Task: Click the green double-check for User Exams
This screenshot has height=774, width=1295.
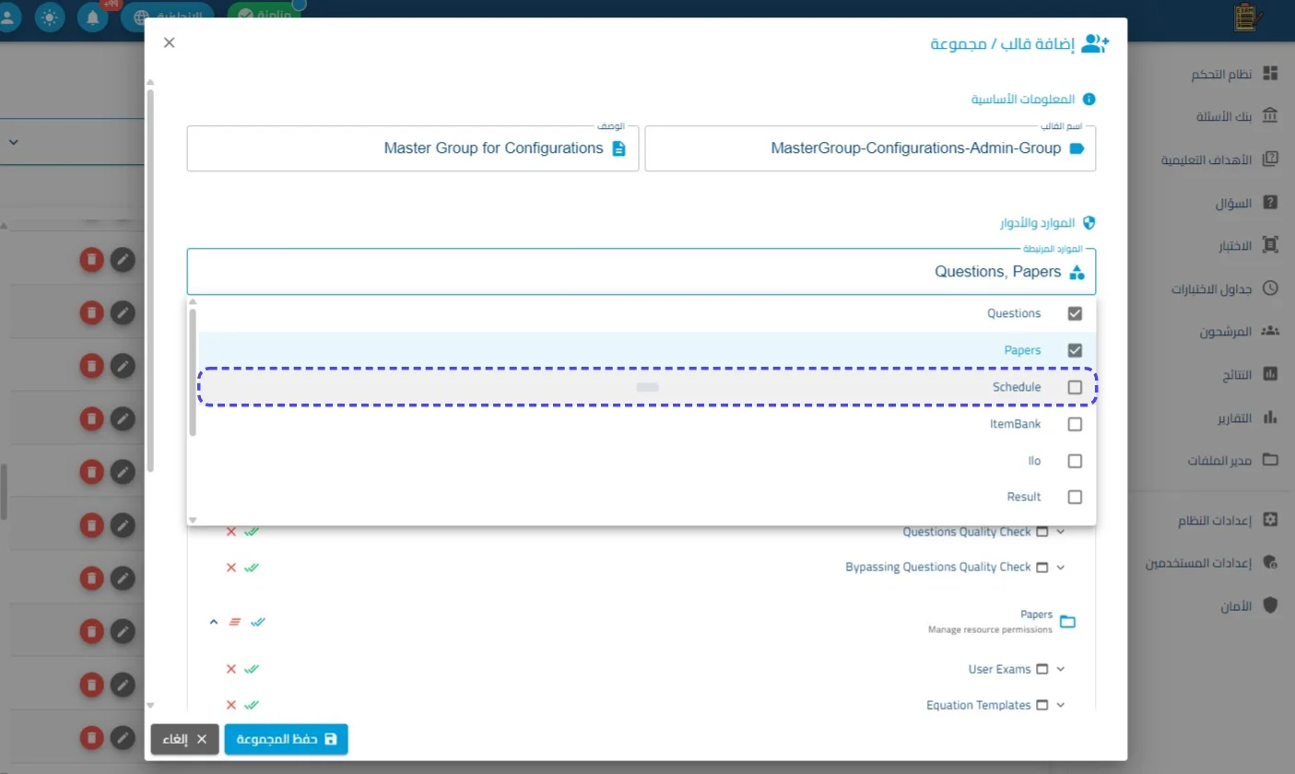Action: [x=252, y=669]
